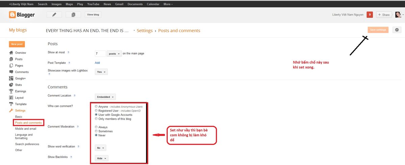Open Gmail in the Google top bar

click(x=119, y=4)
